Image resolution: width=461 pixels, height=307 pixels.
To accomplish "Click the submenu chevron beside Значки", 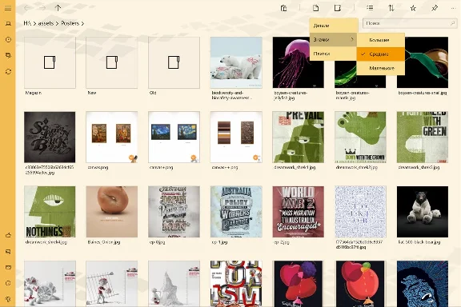I will click(352, 40).
